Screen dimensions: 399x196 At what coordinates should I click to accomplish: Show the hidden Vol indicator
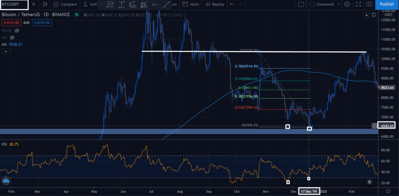click(x=13, y=38)
